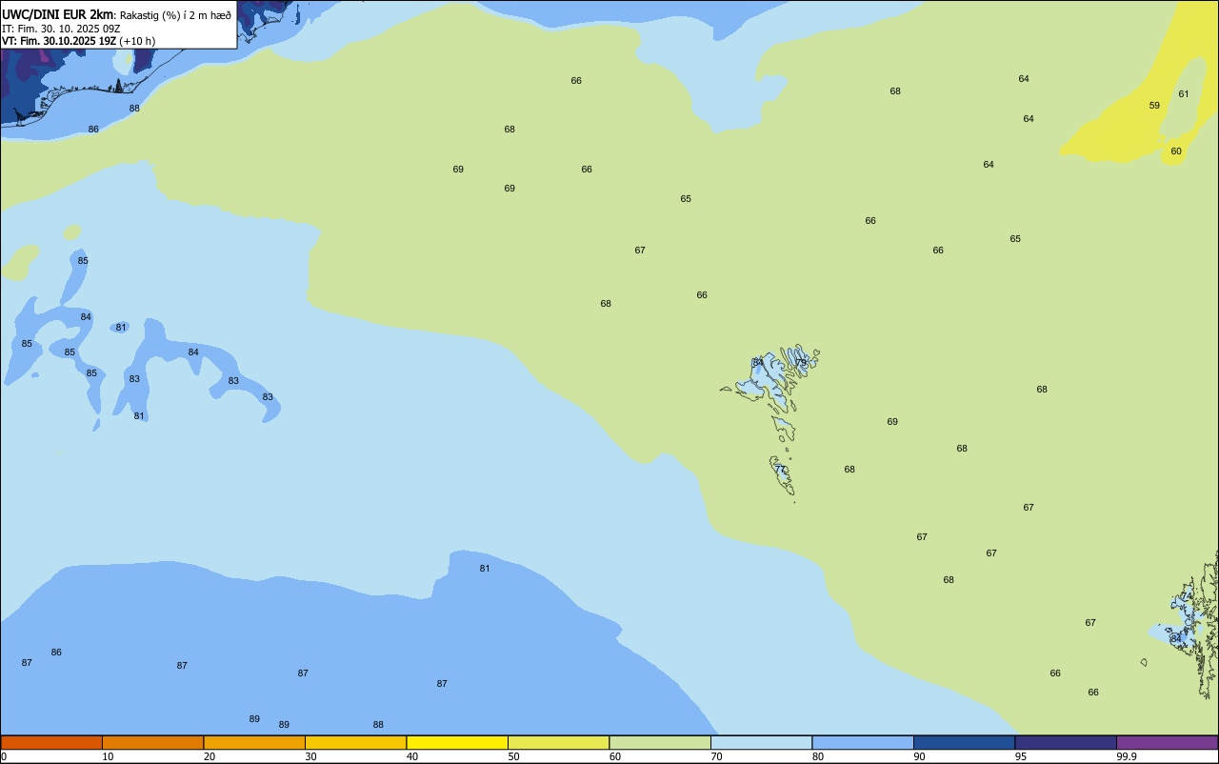The height and width of the screenshot is (764, 1219).
Task: Click the 60–70 light green legend swatch
Action: [x=660, y=742]
